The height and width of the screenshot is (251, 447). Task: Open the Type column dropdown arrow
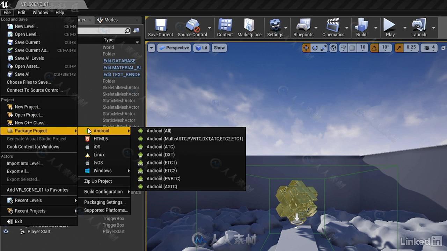point(137,42)
